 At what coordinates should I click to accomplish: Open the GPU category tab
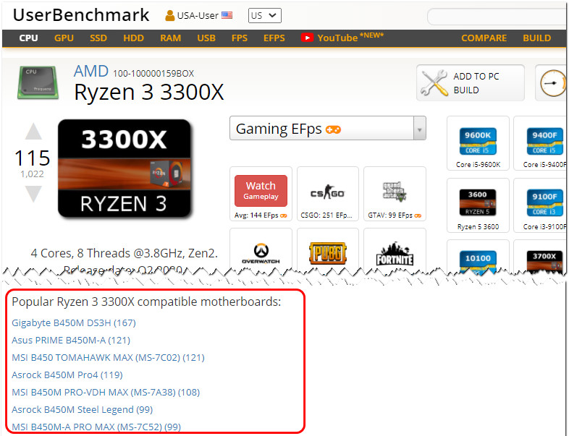coord(64,38)
